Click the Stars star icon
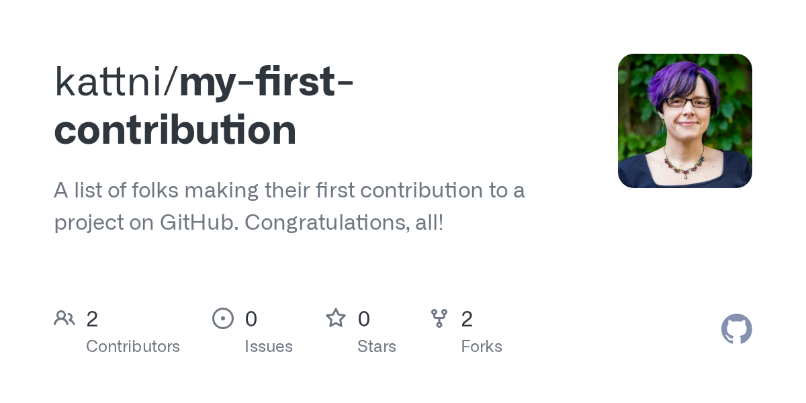806x403 pixels. tap(336, 318)
